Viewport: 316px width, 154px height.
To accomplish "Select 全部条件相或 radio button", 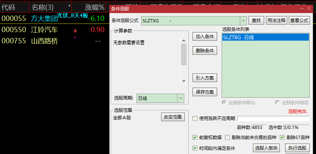I will pyautogui.click(x=278, y=103).
